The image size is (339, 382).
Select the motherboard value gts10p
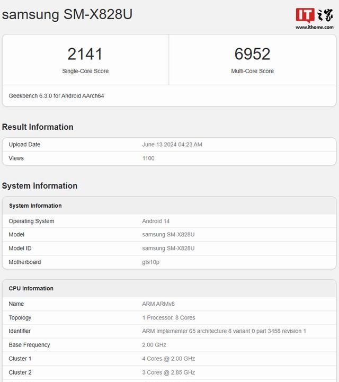(x=151, y=262)
